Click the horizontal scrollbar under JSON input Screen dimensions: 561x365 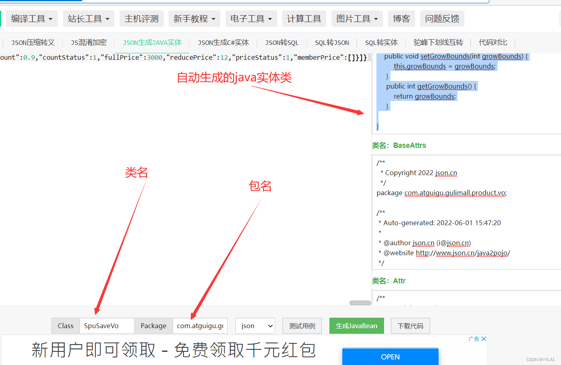click(x=360, y=303)
